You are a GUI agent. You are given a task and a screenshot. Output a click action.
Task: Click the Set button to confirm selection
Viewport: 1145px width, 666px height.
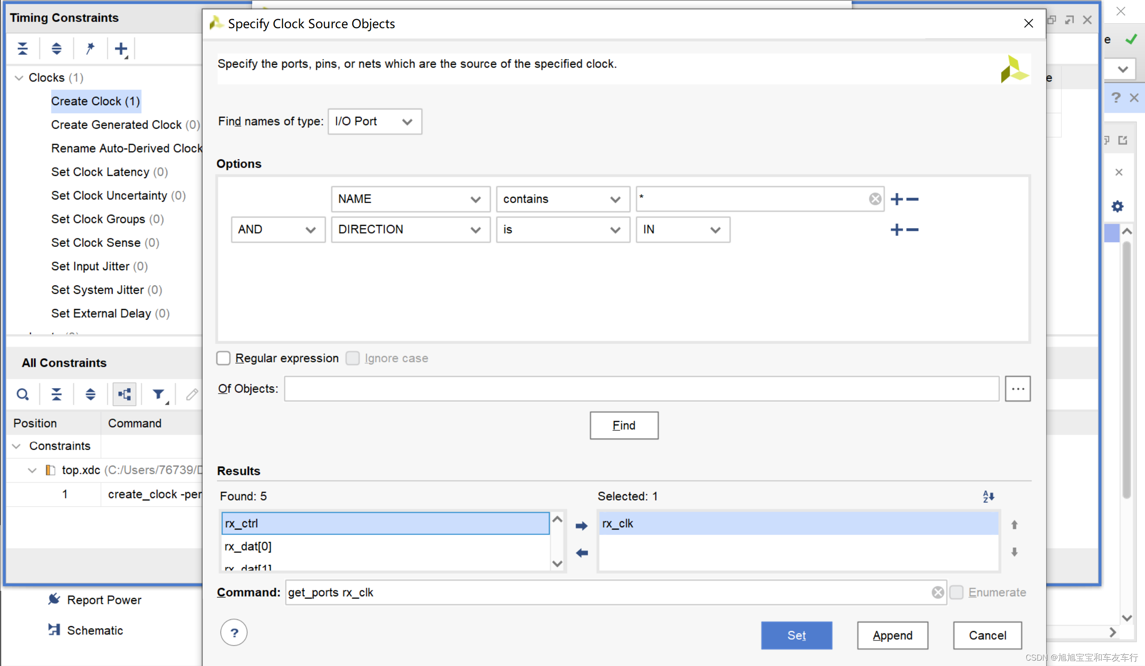tap(796, 634)
